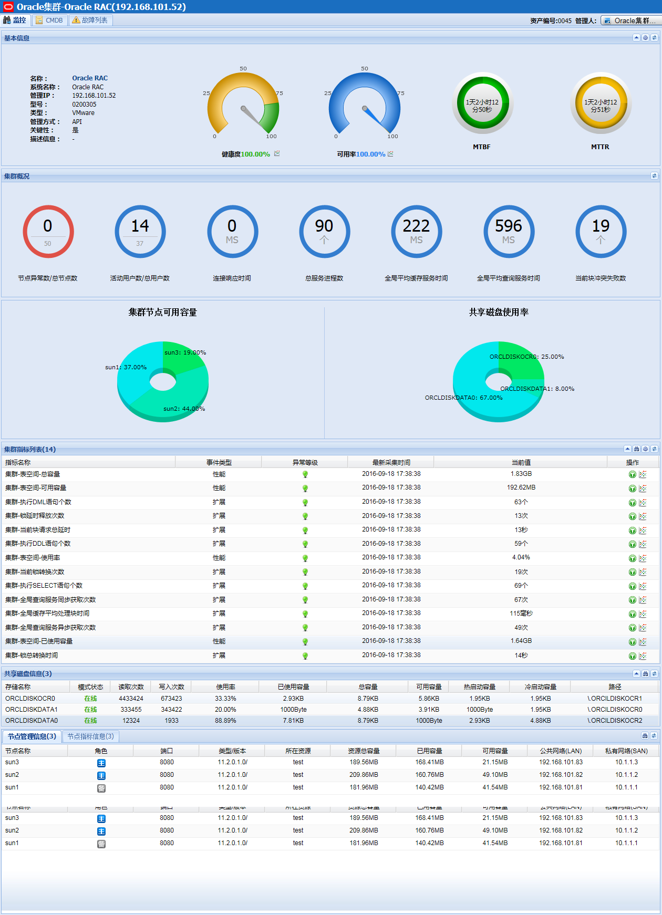
Task: Open the 健康度 trend chart icon
Action: [x=277, y=153]
